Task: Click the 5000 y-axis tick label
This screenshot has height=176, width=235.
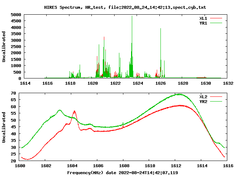Action: point(16,15)
